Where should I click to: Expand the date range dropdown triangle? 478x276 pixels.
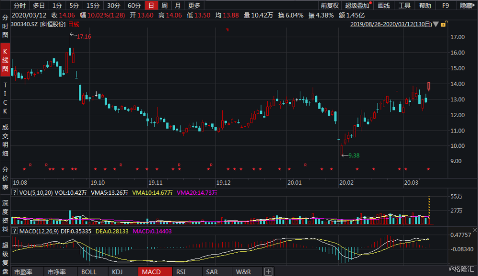pos(436,24)
